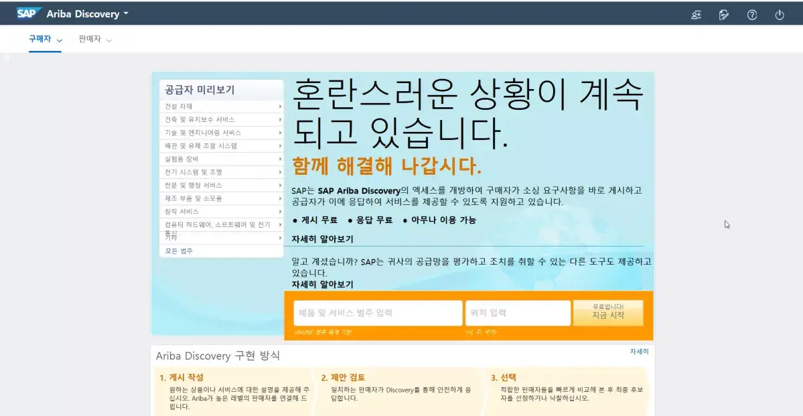The height and width of the screenshot is (416, 803).
Task: Expand the 전문 및 행정 서비스 arrow
Action: [x=280, y=185]
